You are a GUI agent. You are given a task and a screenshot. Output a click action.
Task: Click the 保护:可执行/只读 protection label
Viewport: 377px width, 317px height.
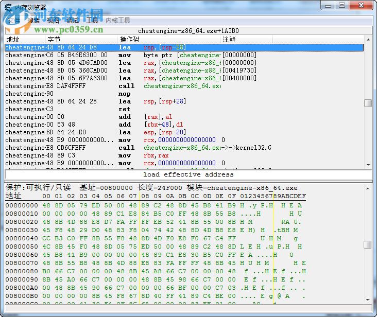click(38, 187)
